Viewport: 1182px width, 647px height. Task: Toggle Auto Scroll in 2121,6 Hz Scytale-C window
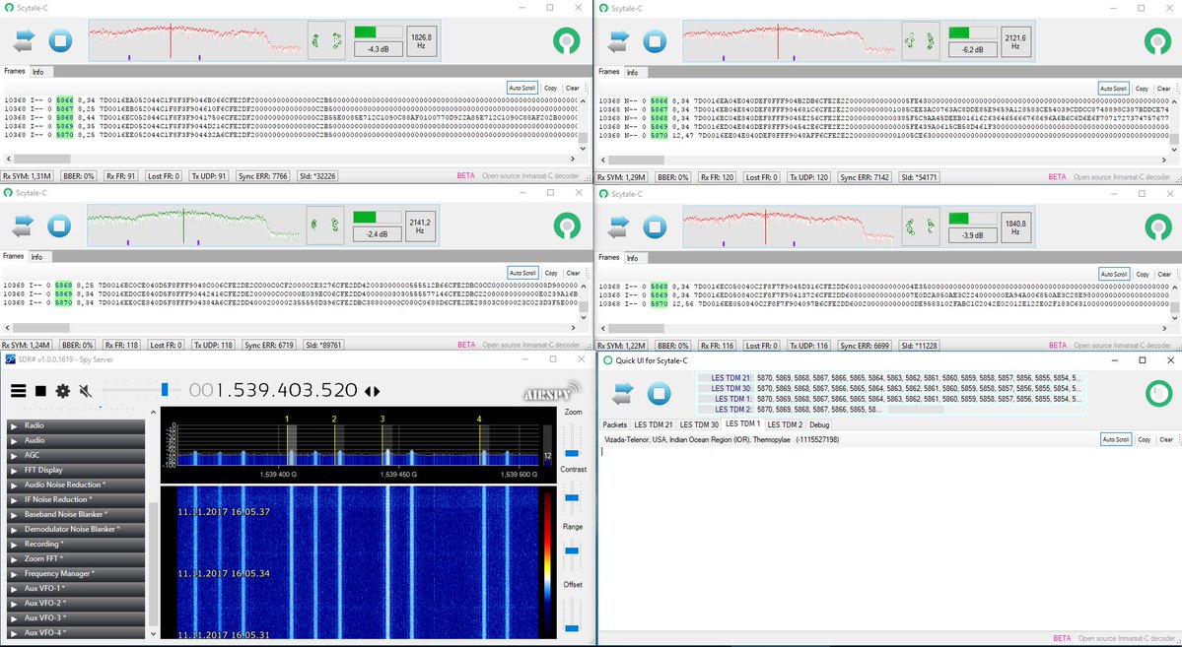point(1113,88)
